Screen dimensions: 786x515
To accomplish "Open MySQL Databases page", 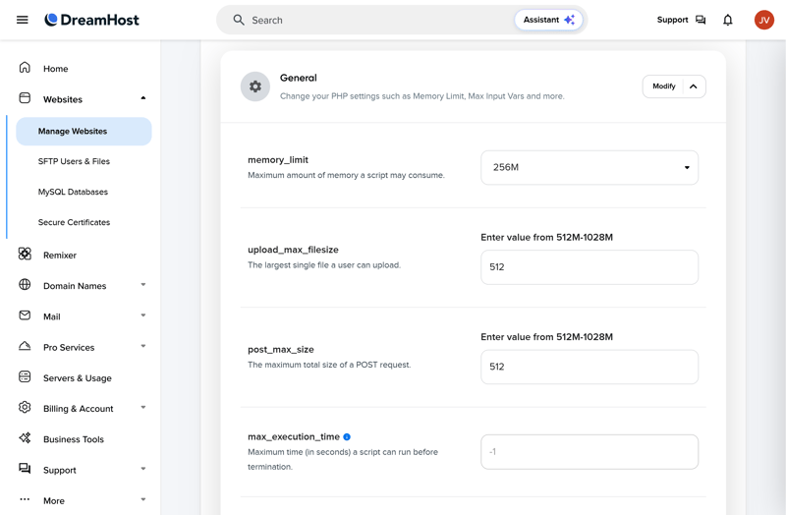I will pyautogui.click(x=73, y=192).
